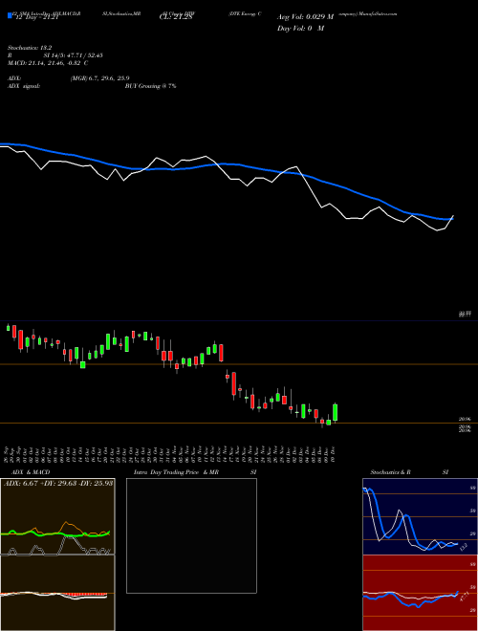Click the 'ADX signal:' label
This screenshot has width=478, height=631.
coord(24,86)
